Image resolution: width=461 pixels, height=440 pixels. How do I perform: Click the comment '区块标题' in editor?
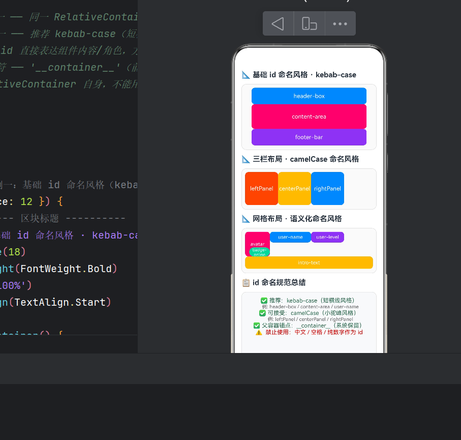pos(40,218)
